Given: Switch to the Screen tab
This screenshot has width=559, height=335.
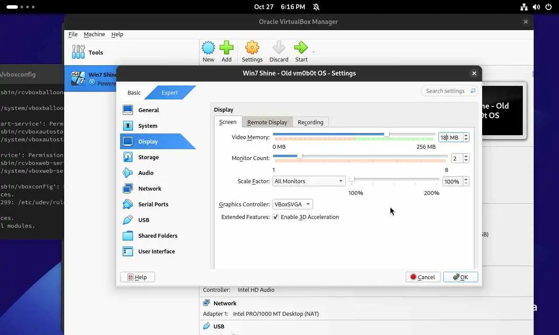Looking at the screenshot, I should pyautogui.click(x=228, y=122).
